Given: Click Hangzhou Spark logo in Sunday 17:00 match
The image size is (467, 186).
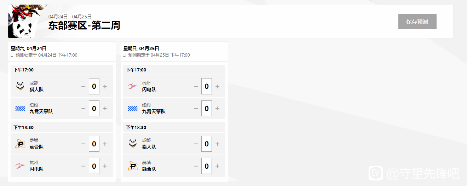Looking at the screenshot, I should (x=133, y=86).
